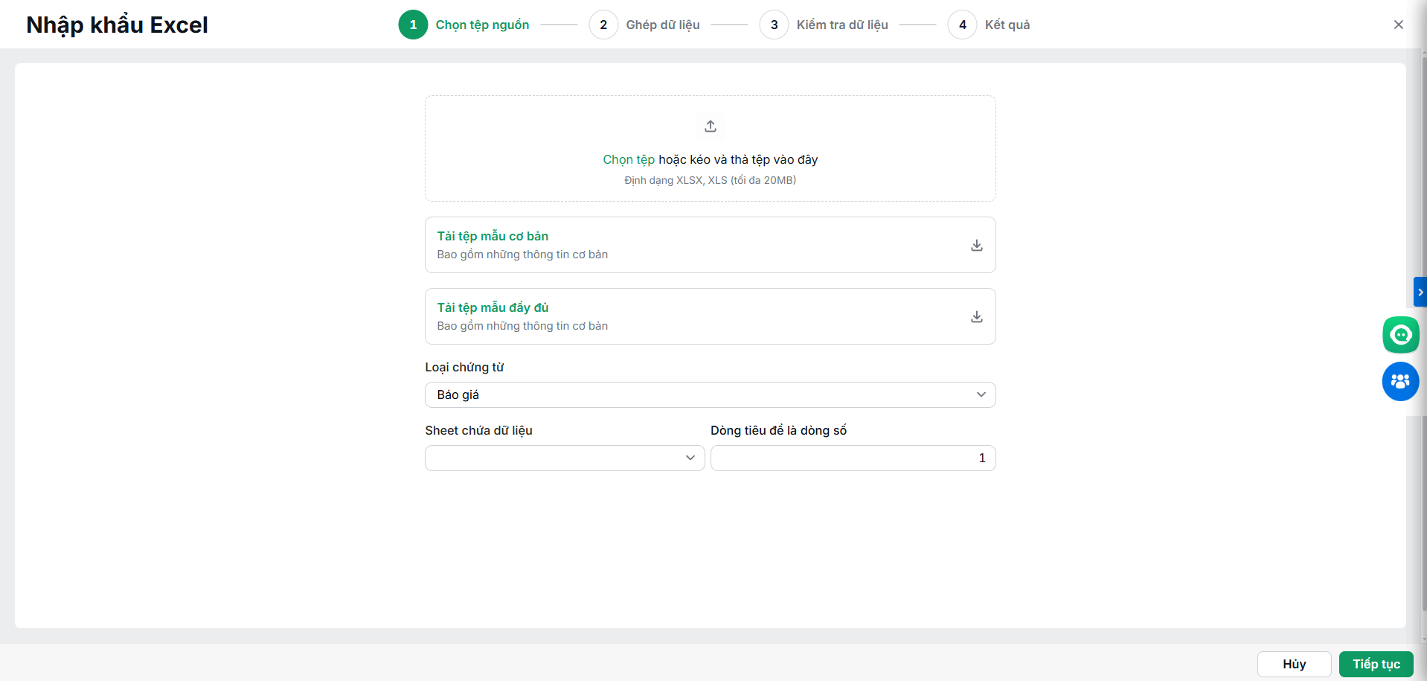This screenshot has height=681, width=1427.
Task: Open 'Tải tệp mẫu cơ bản' template card
Action: coord(711,245)
